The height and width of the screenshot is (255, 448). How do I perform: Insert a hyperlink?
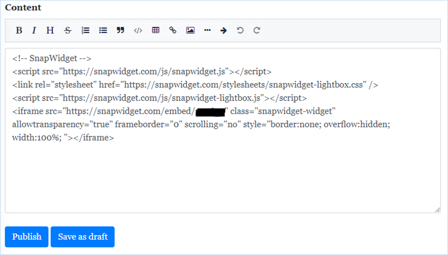173,30
